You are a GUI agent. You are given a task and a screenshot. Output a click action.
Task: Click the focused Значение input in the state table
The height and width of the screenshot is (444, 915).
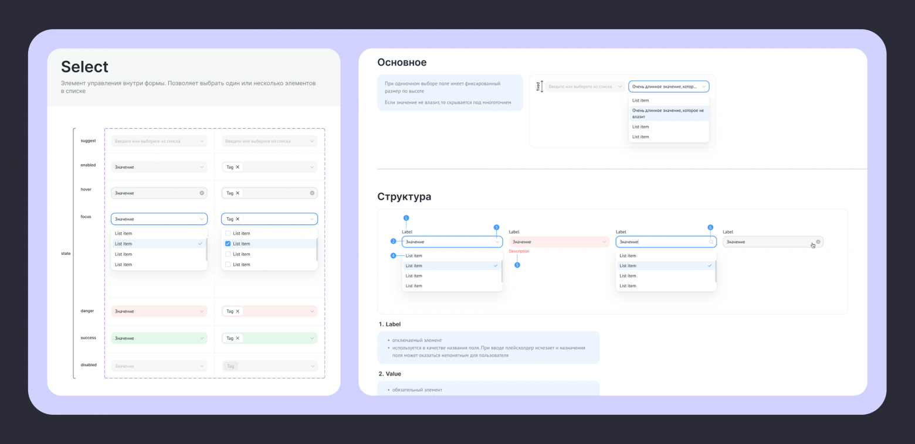159,219
